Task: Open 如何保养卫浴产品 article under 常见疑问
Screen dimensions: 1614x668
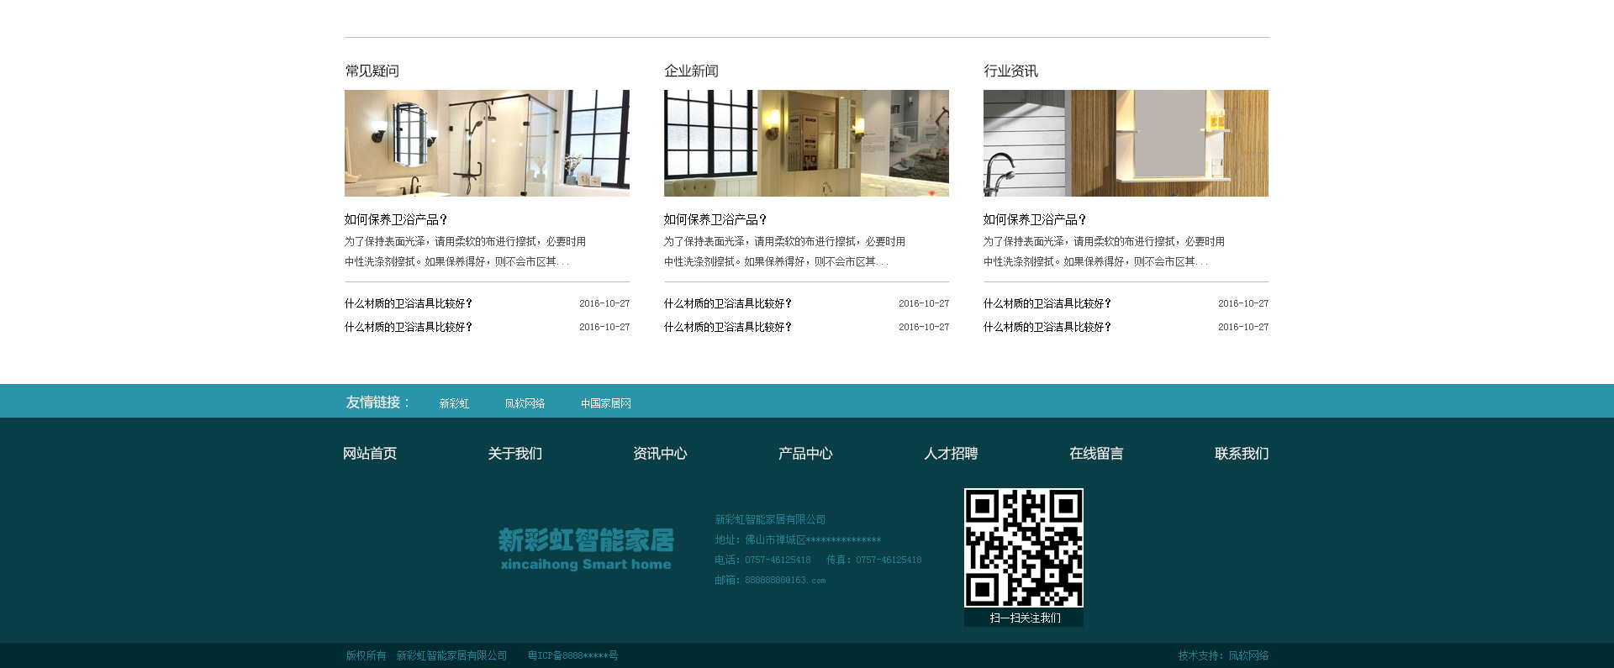Action: [x=396, y=219]
